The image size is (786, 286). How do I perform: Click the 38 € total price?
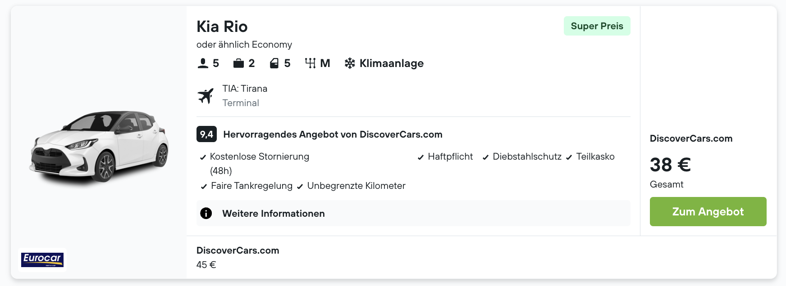point(670,165)
